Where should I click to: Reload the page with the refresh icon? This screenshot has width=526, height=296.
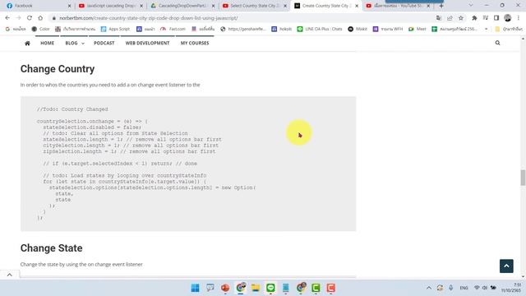point(30,18)
